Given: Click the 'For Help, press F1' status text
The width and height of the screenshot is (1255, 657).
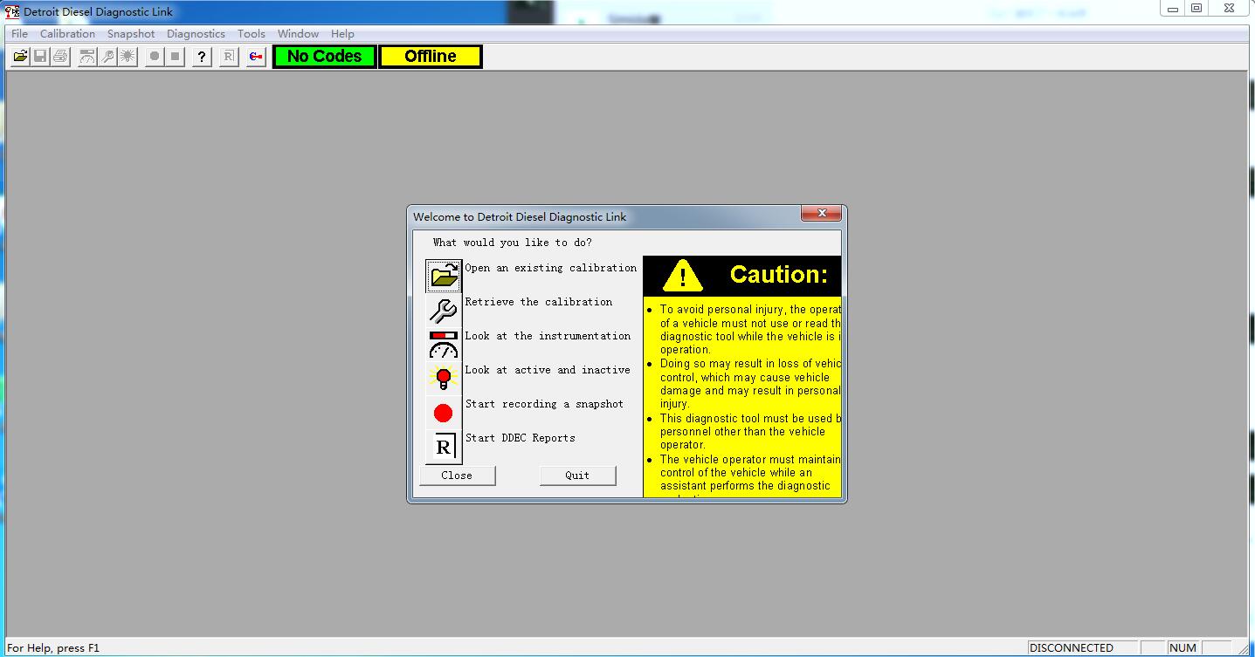Looking at the screenshot, I should click(53, 648).
